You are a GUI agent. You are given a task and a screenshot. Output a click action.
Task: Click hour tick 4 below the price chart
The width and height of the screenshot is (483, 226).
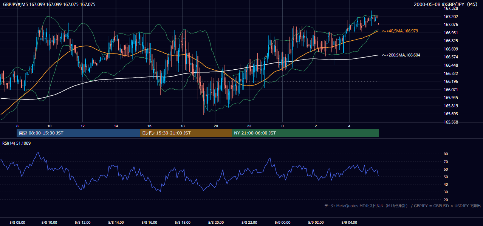349,126
